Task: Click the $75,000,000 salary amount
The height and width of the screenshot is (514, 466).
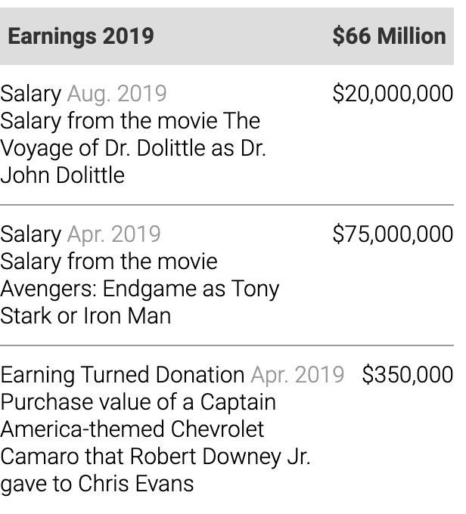Action: tap(393, 234)
